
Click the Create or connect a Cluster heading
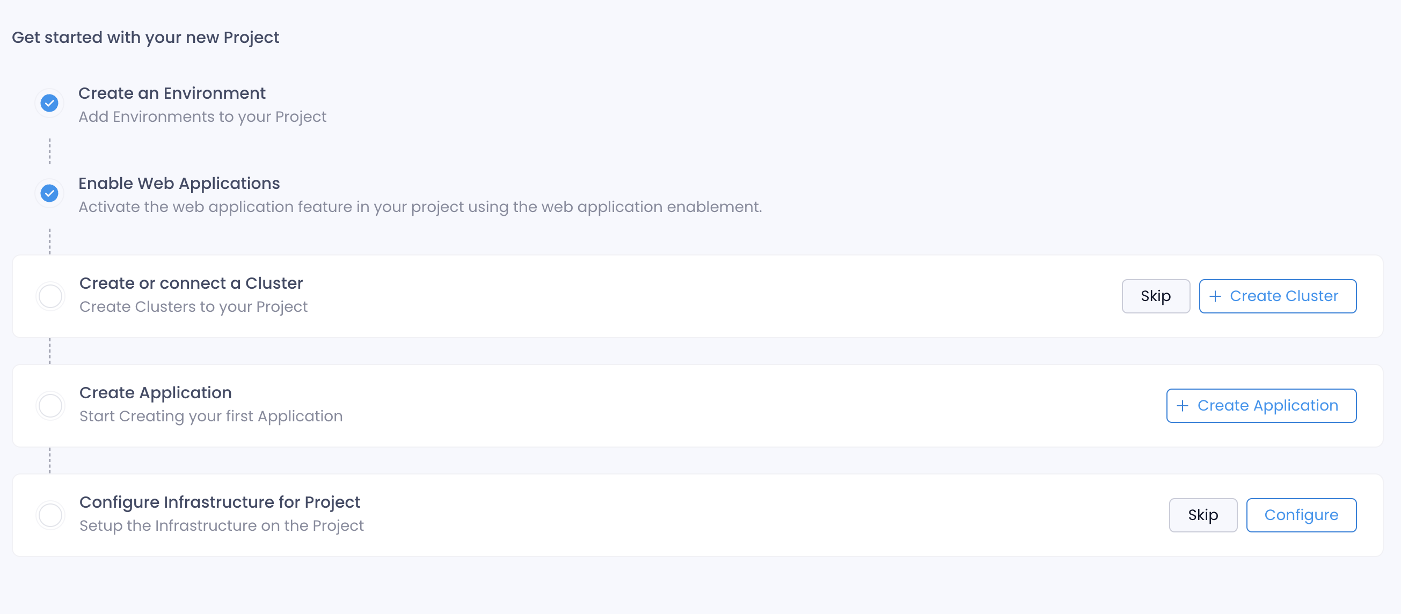pos(191,283)
